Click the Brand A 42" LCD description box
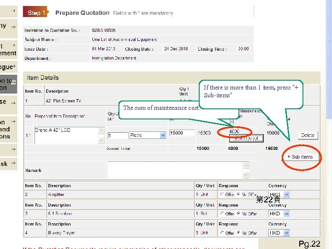The width and height of the screenshot is (332, 249). click(x=67, y=135)
